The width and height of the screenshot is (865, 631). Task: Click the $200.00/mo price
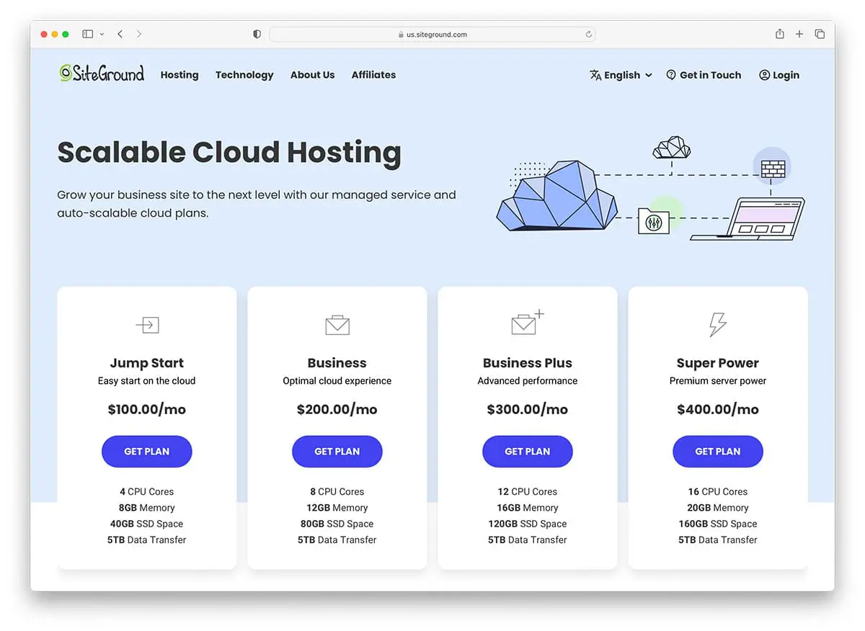pos(337,409)
